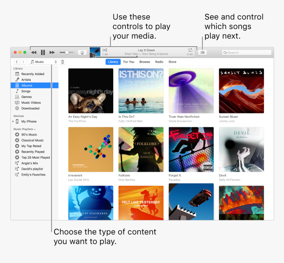Open the Felt Like Yesterday album cover

(x=141, y=203)
